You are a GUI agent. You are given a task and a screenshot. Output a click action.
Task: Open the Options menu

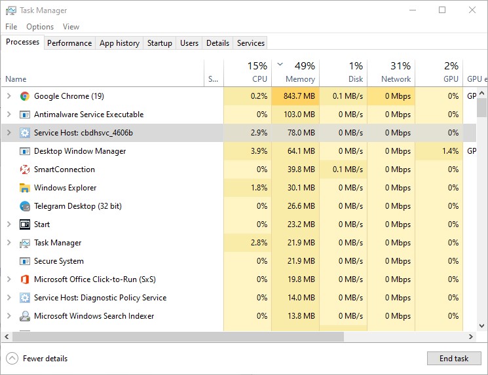[40, 27]
